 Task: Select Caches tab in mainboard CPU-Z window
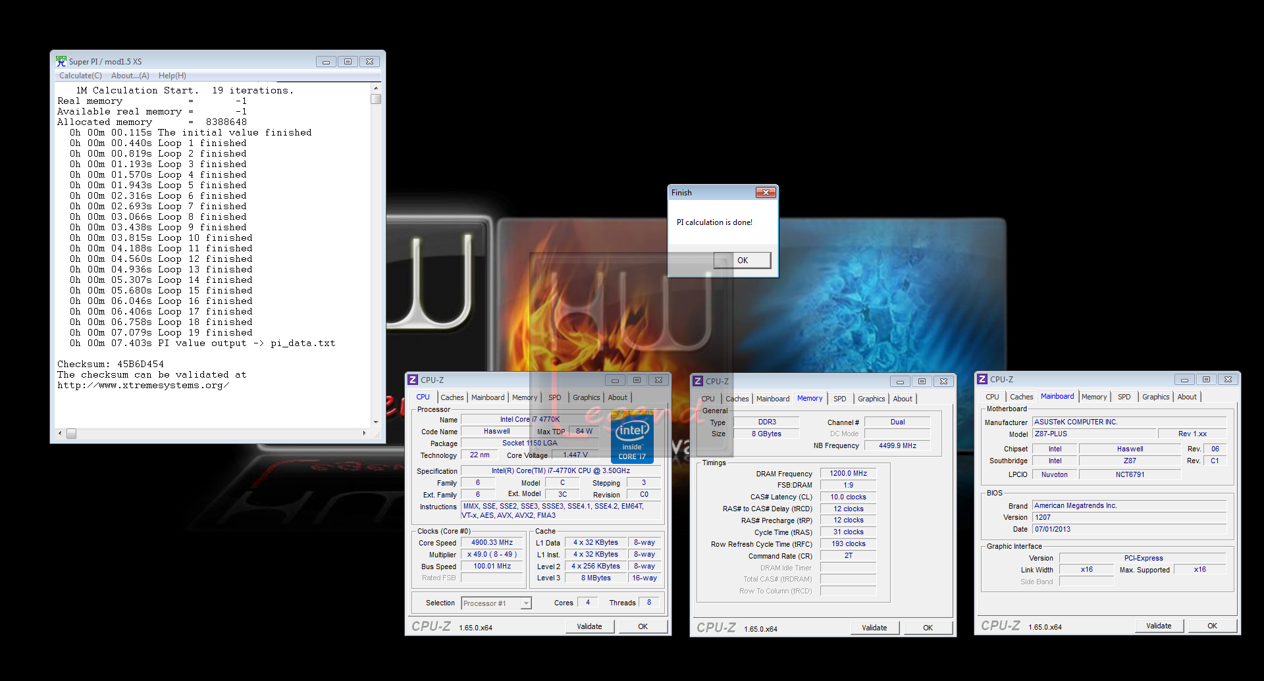(1022, 397)
